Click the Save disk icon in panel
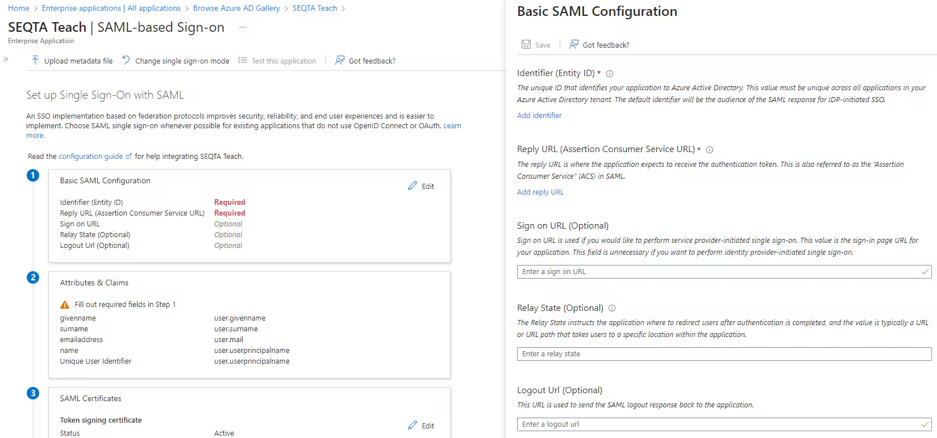The width and height of the screenshot is (937, 438). coord(526,45)
